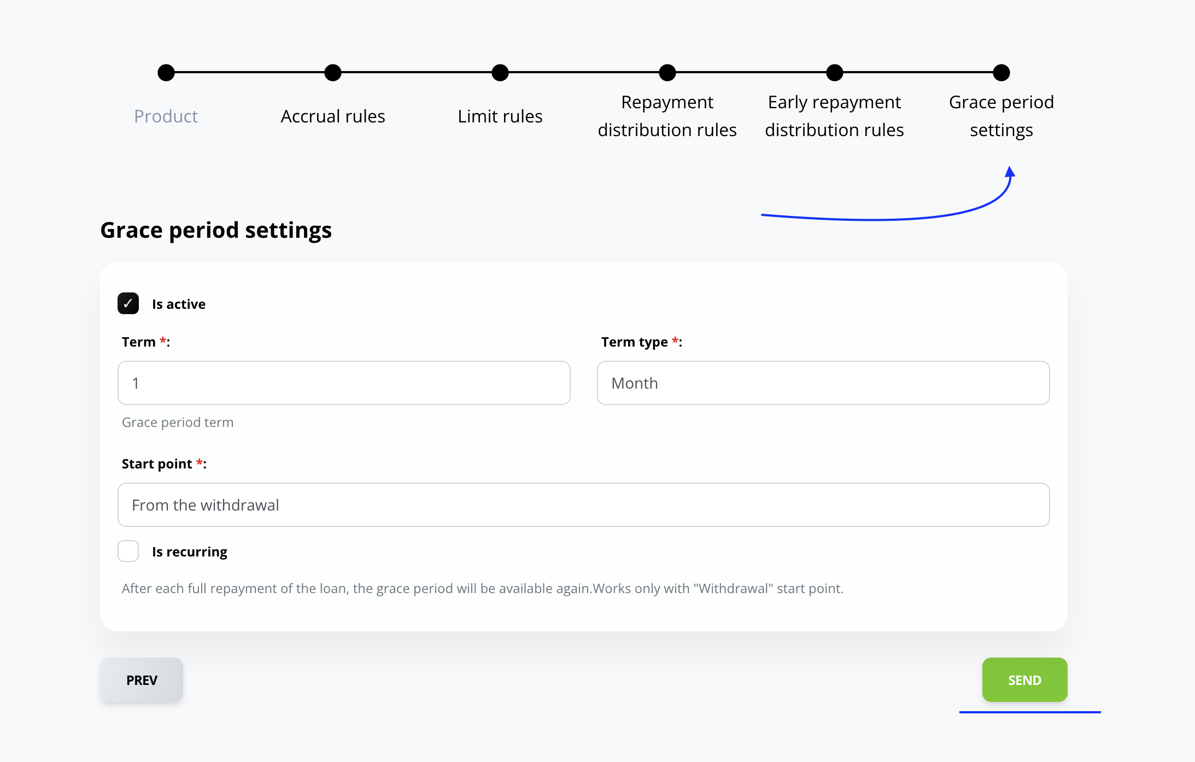Go to the Product step label

(x=166, y=116)
